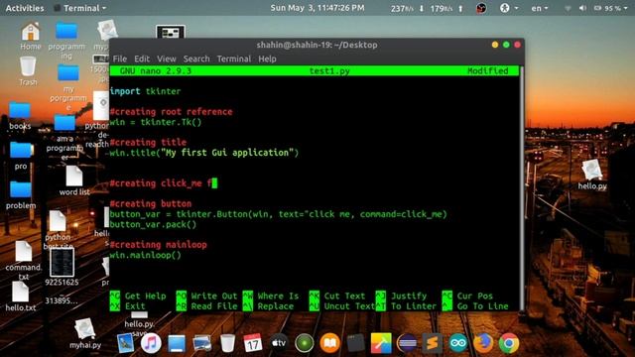
Task: Click the terminal vertical scrollbar
Action: [x=522, y=188]
